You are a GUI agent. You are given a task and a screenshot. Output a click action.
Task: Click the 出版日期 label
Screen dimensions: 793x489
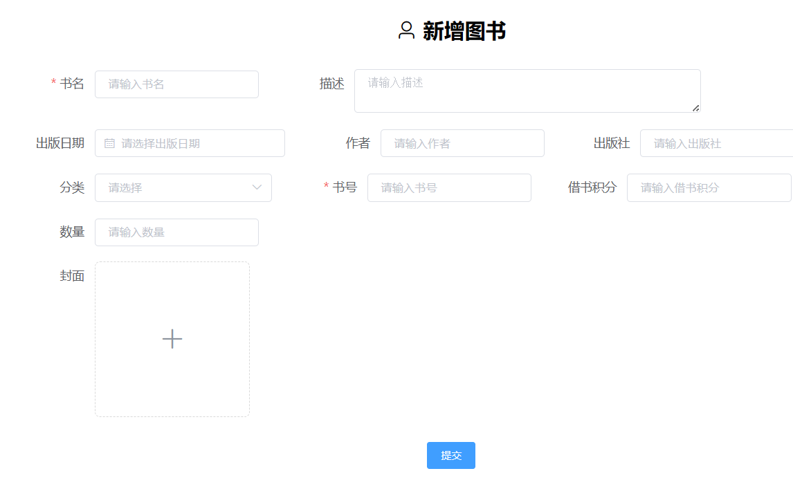tap(60, 143)
